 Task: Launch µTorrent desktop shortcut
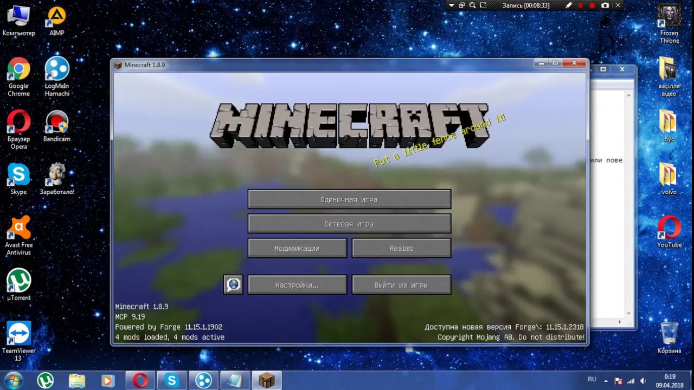18,285
